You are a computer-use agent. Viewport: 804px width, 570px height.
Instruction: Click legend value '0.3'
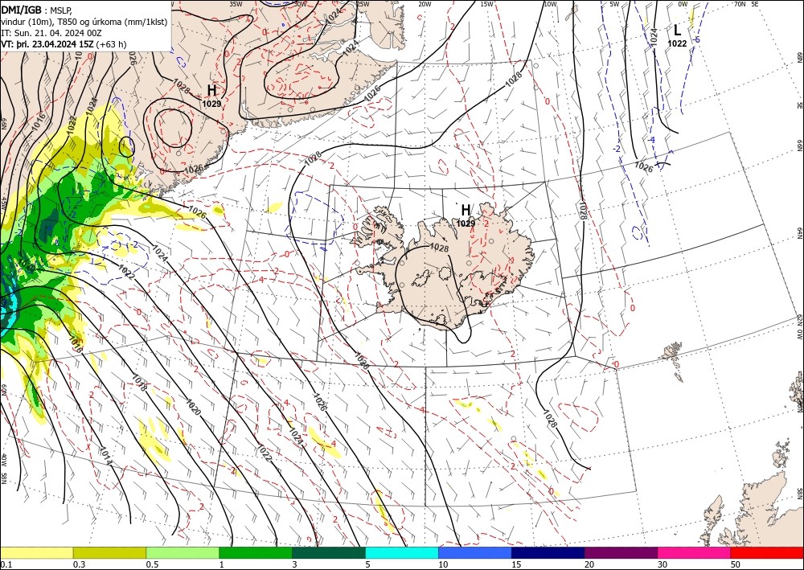pyautogui.click(x=79, y=564)
